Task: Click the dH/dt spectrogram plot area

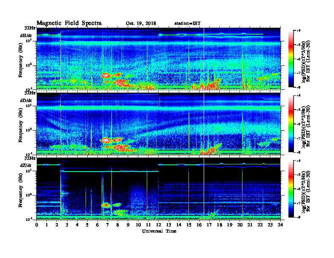Action: (x=159, y=59)
